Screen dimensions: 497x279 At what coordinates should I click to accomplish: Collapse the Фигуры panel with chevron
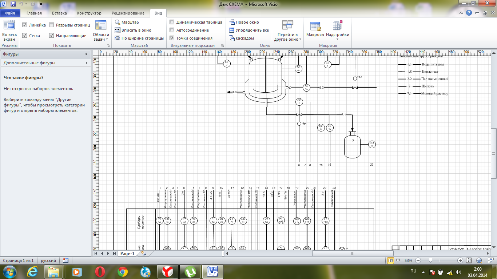click(x=86, y=54)
